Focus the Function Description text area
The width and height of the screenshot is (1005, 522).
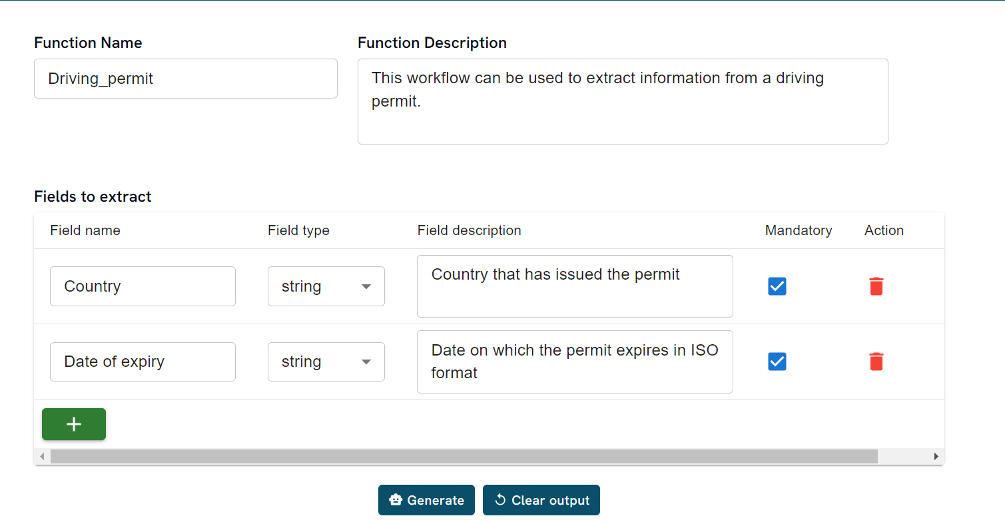click(622, 101)
